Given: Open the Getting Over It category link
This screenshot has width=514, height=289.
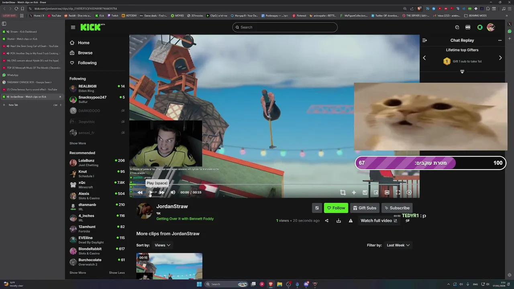Looking at the screenshot, I should pos(185,219).
